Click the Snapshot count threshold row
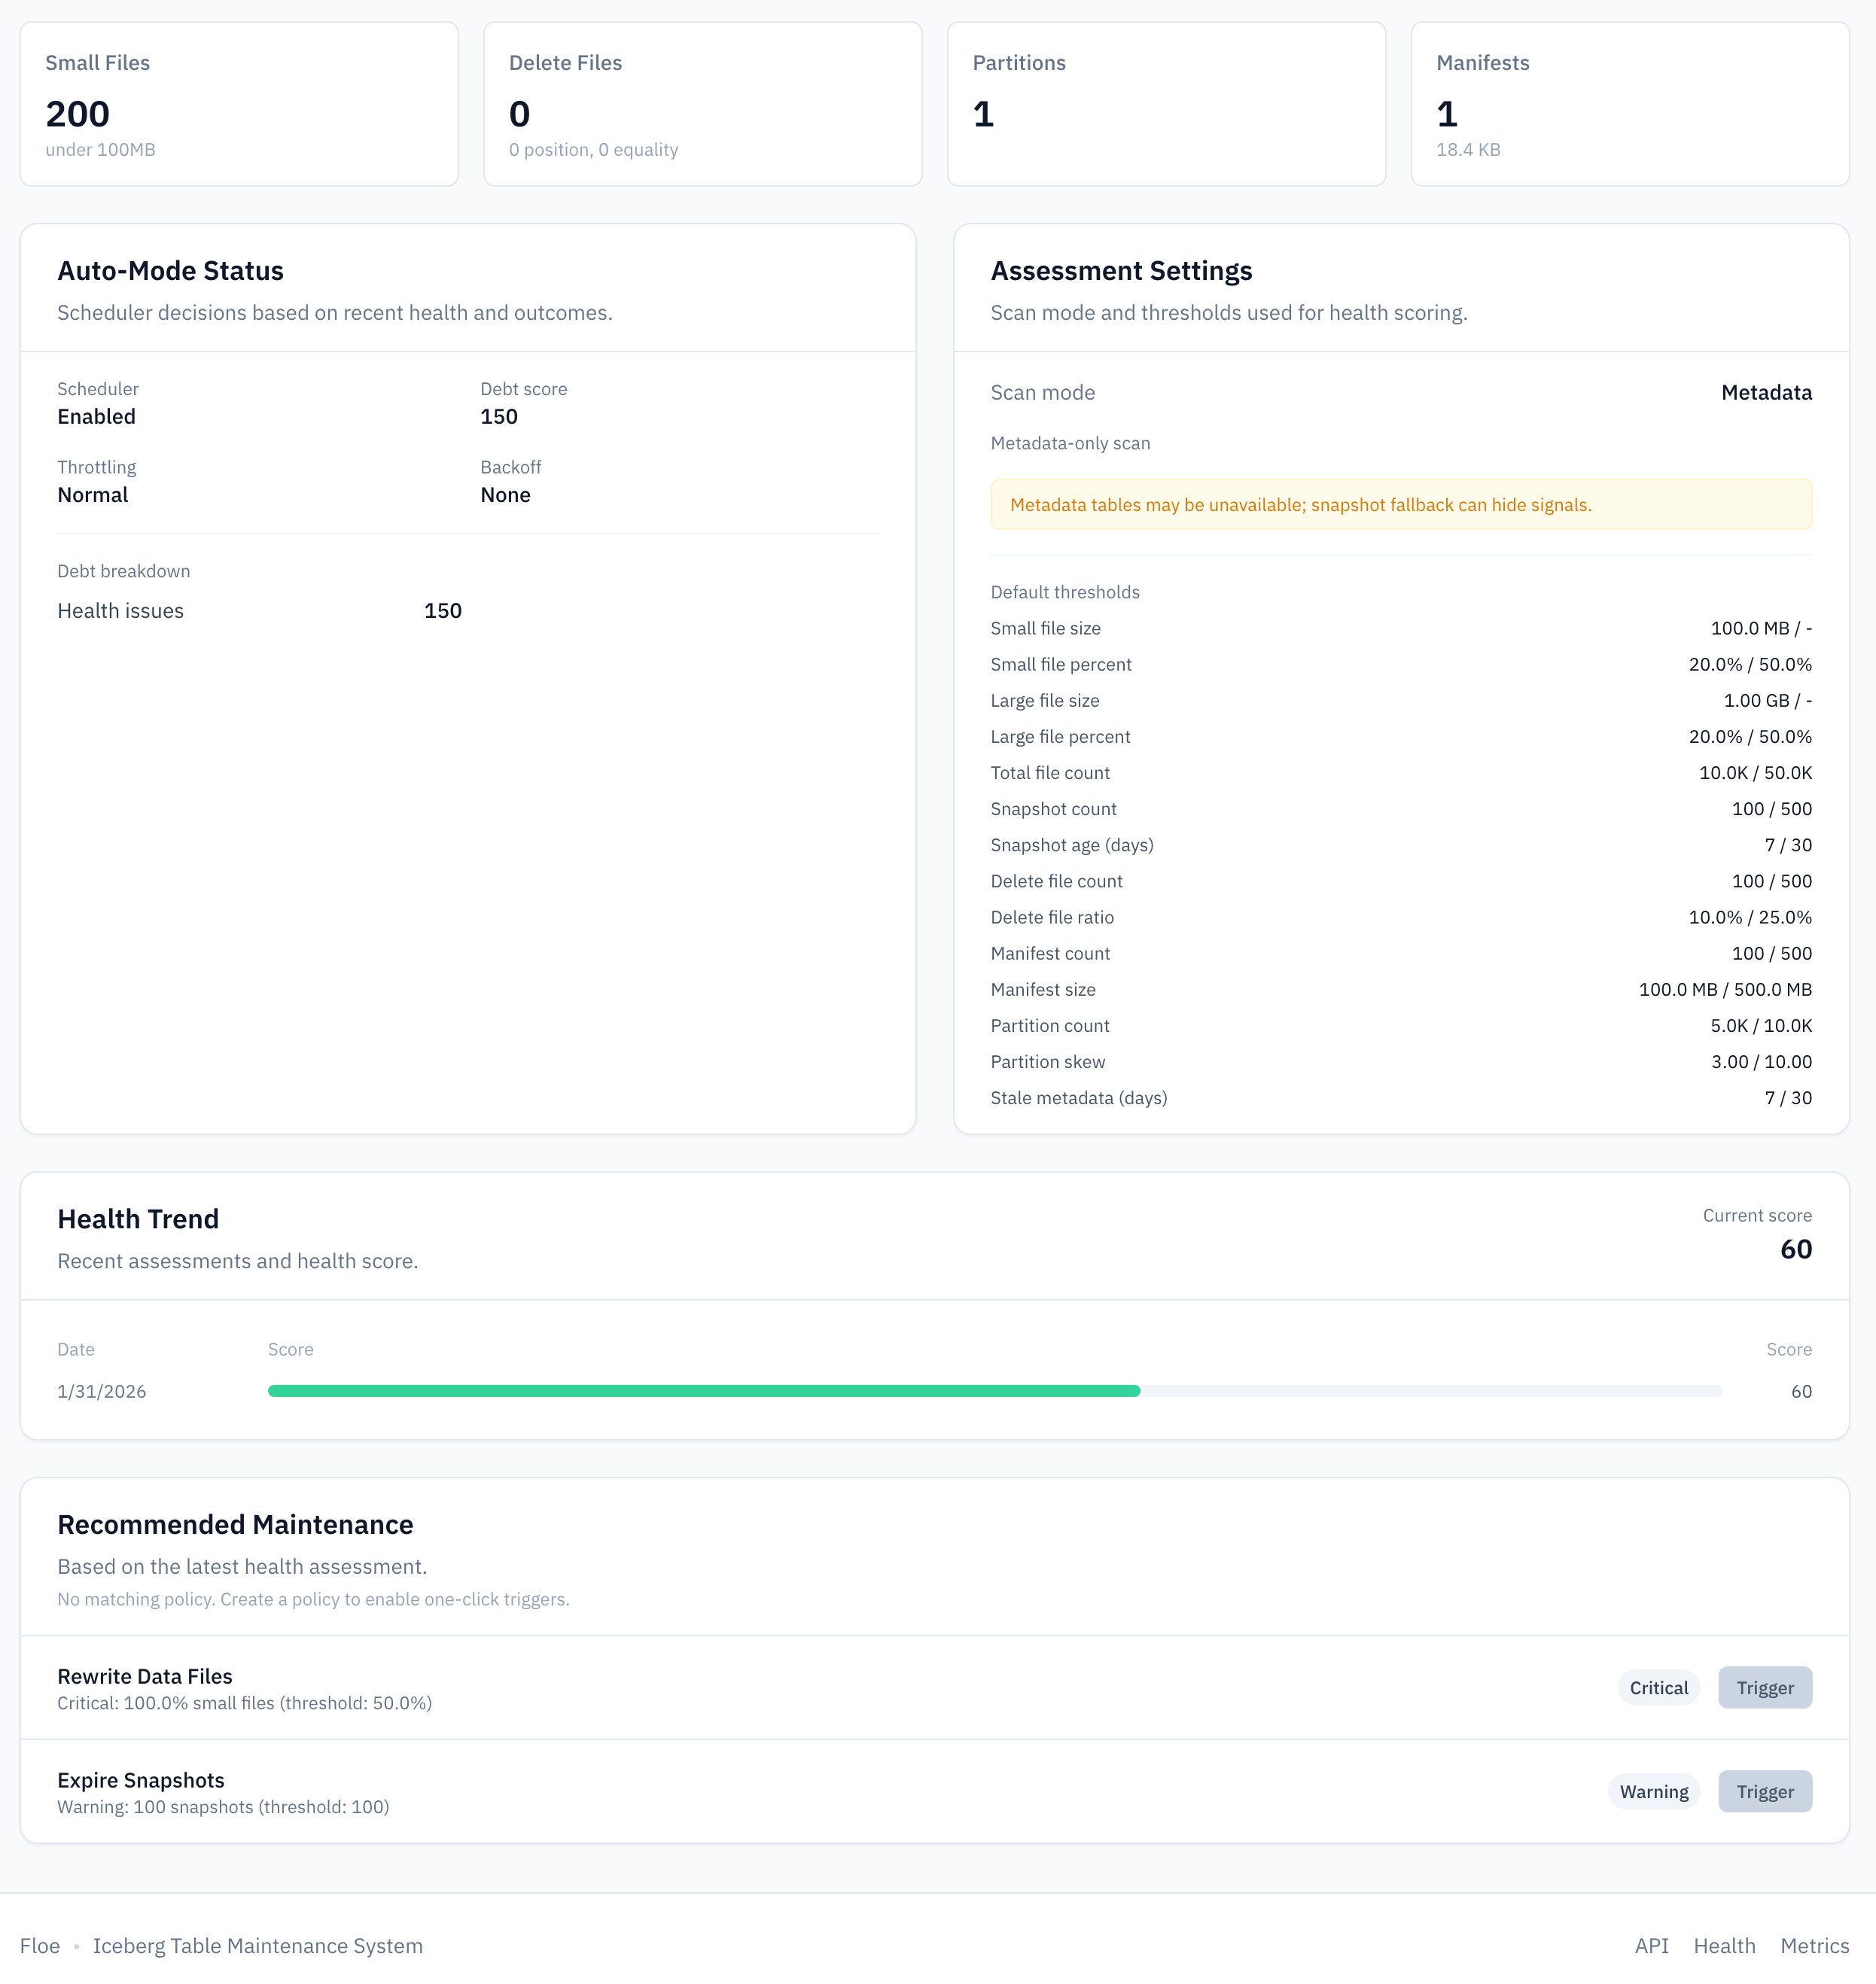The height and width of the screenshot is (1984, 1876). pos(1400,808)
